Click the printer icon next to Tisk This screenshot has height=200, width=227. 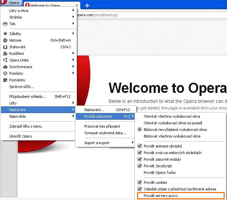5,24
